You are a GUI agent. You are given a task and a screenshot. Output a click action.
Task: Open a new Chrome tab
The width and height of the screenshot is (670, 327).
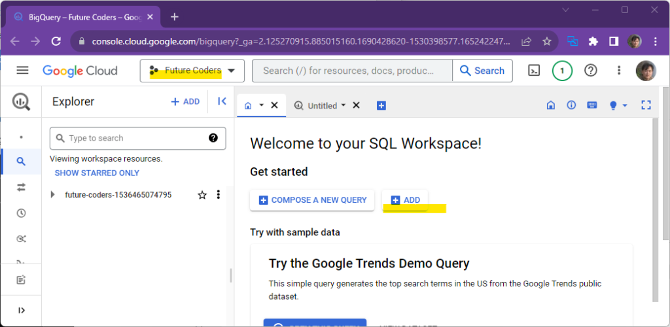click(x=174, y=16)
